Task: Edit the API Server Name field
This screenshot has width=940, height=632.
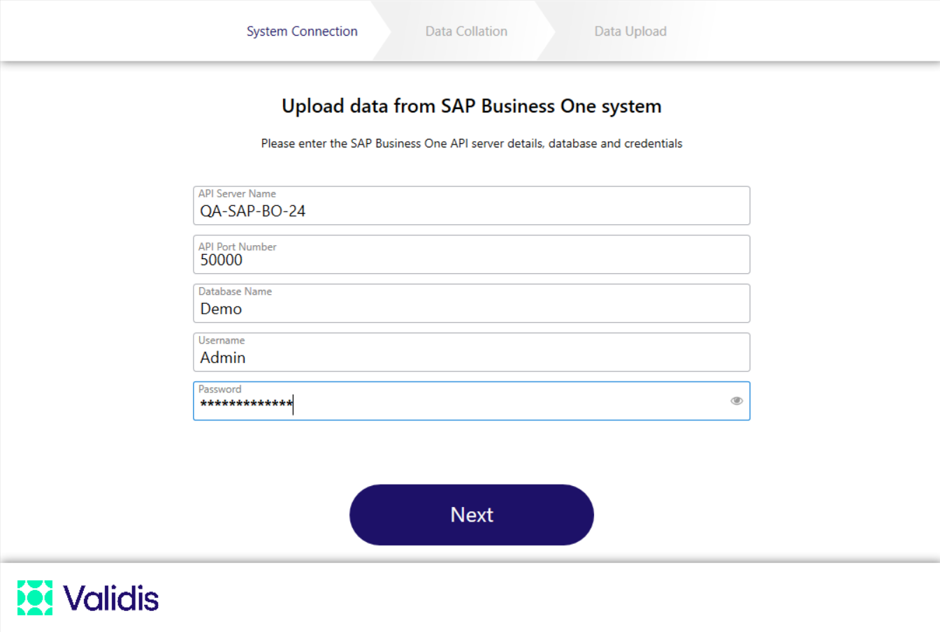Action: [x=472, y=205]
